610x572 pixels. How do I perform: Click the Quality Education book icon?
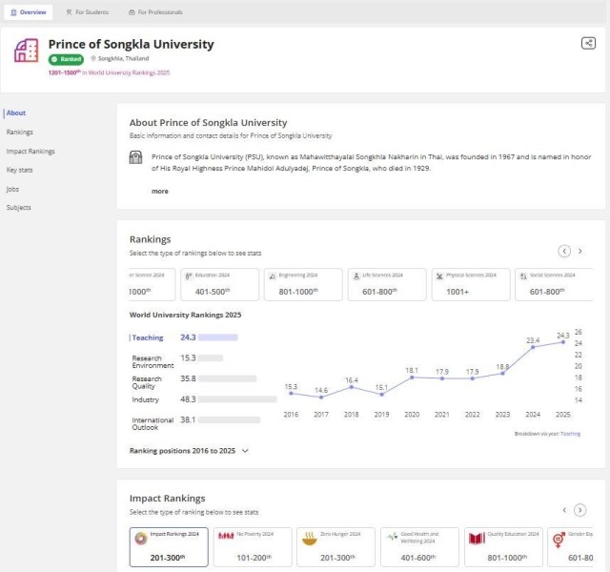point(477,538)
